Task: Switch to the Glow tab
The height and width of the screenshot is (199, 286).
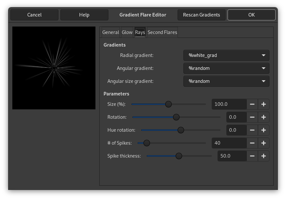Action: coord(127,32)
